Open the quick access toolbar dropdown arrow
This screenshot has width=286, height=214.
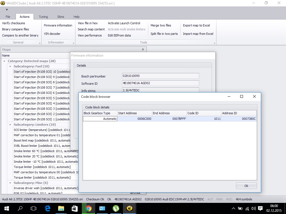[7, 10]
